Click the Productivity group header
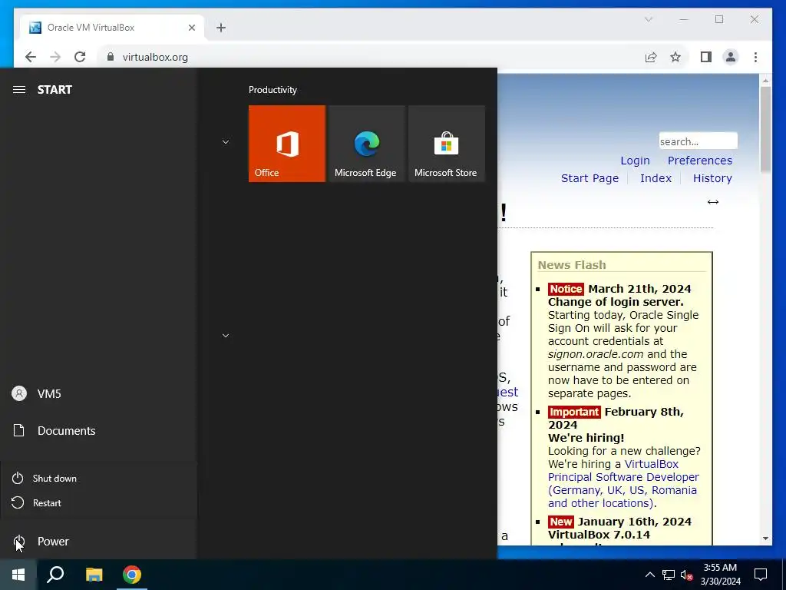The height and width of the screenshot is (590, 786). pos(272,90)
